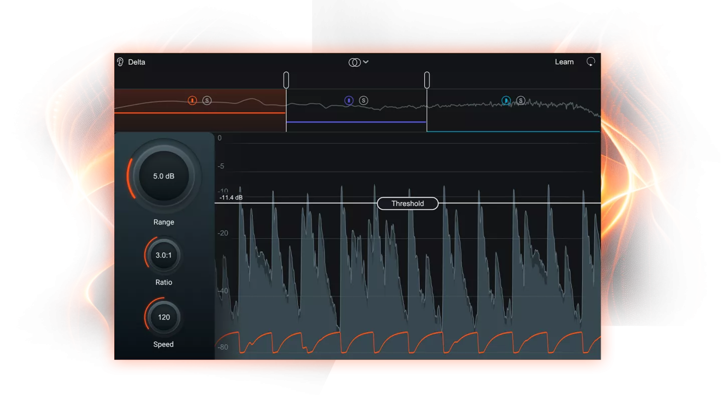This screenshot has width=722, height=406.
Task: Solo the mid band with S icon
Action: 364,101
